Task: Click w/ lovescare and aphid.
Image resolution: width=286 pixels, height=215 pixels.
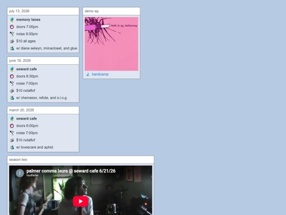Action: click(35, 148)
